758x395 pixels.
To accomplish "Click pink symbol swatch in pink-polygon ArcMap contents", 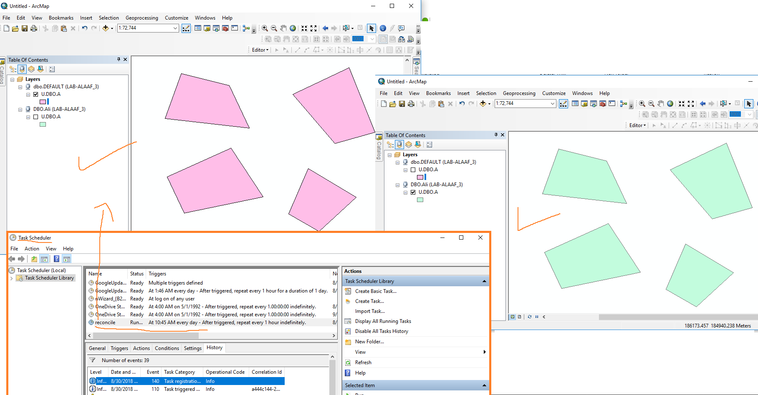I will (43, 102).
